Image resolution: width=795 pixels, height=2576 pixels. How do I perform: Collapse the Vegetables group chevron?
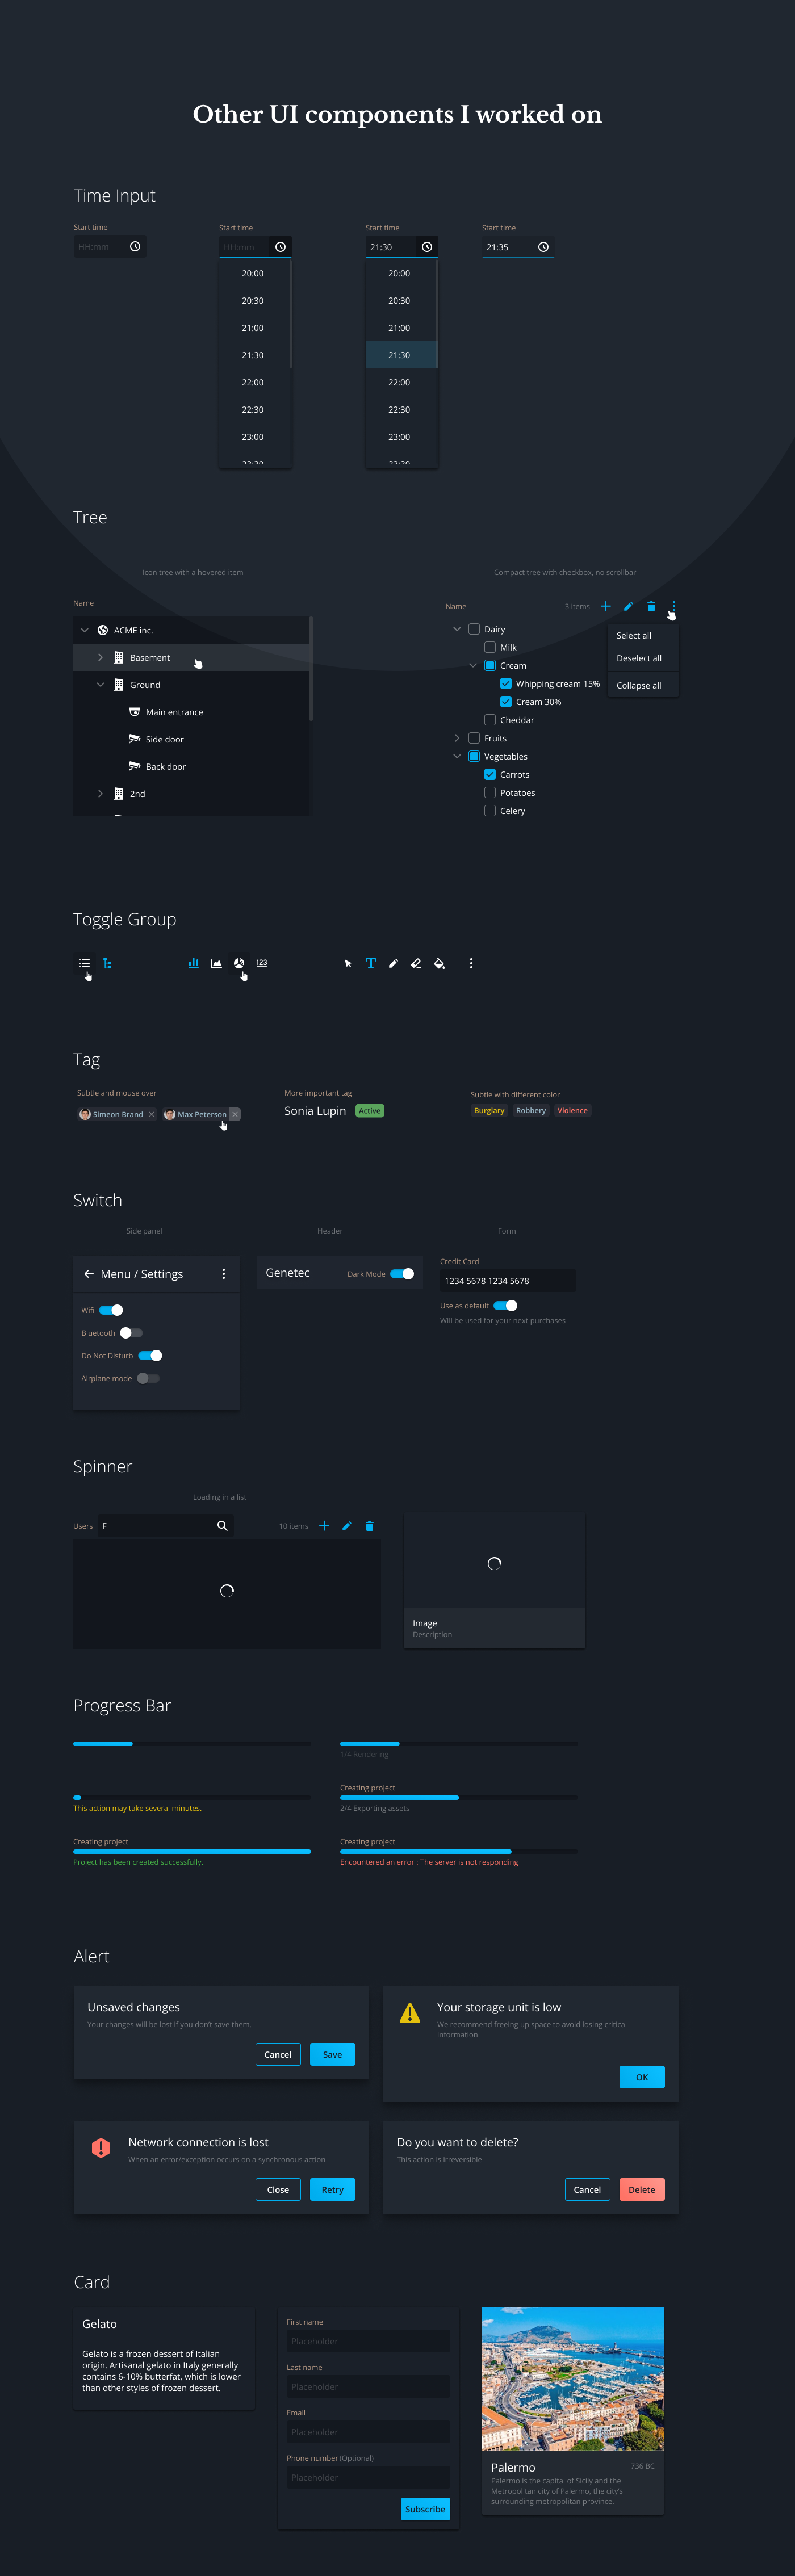pos(457,756)
